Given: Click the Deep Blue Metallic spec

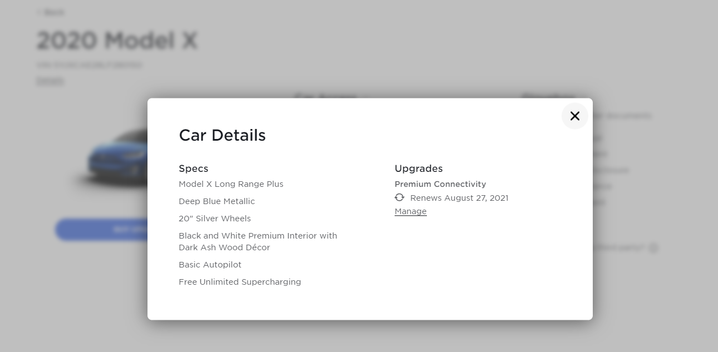Looking at the screenshot, I should 217,201.
